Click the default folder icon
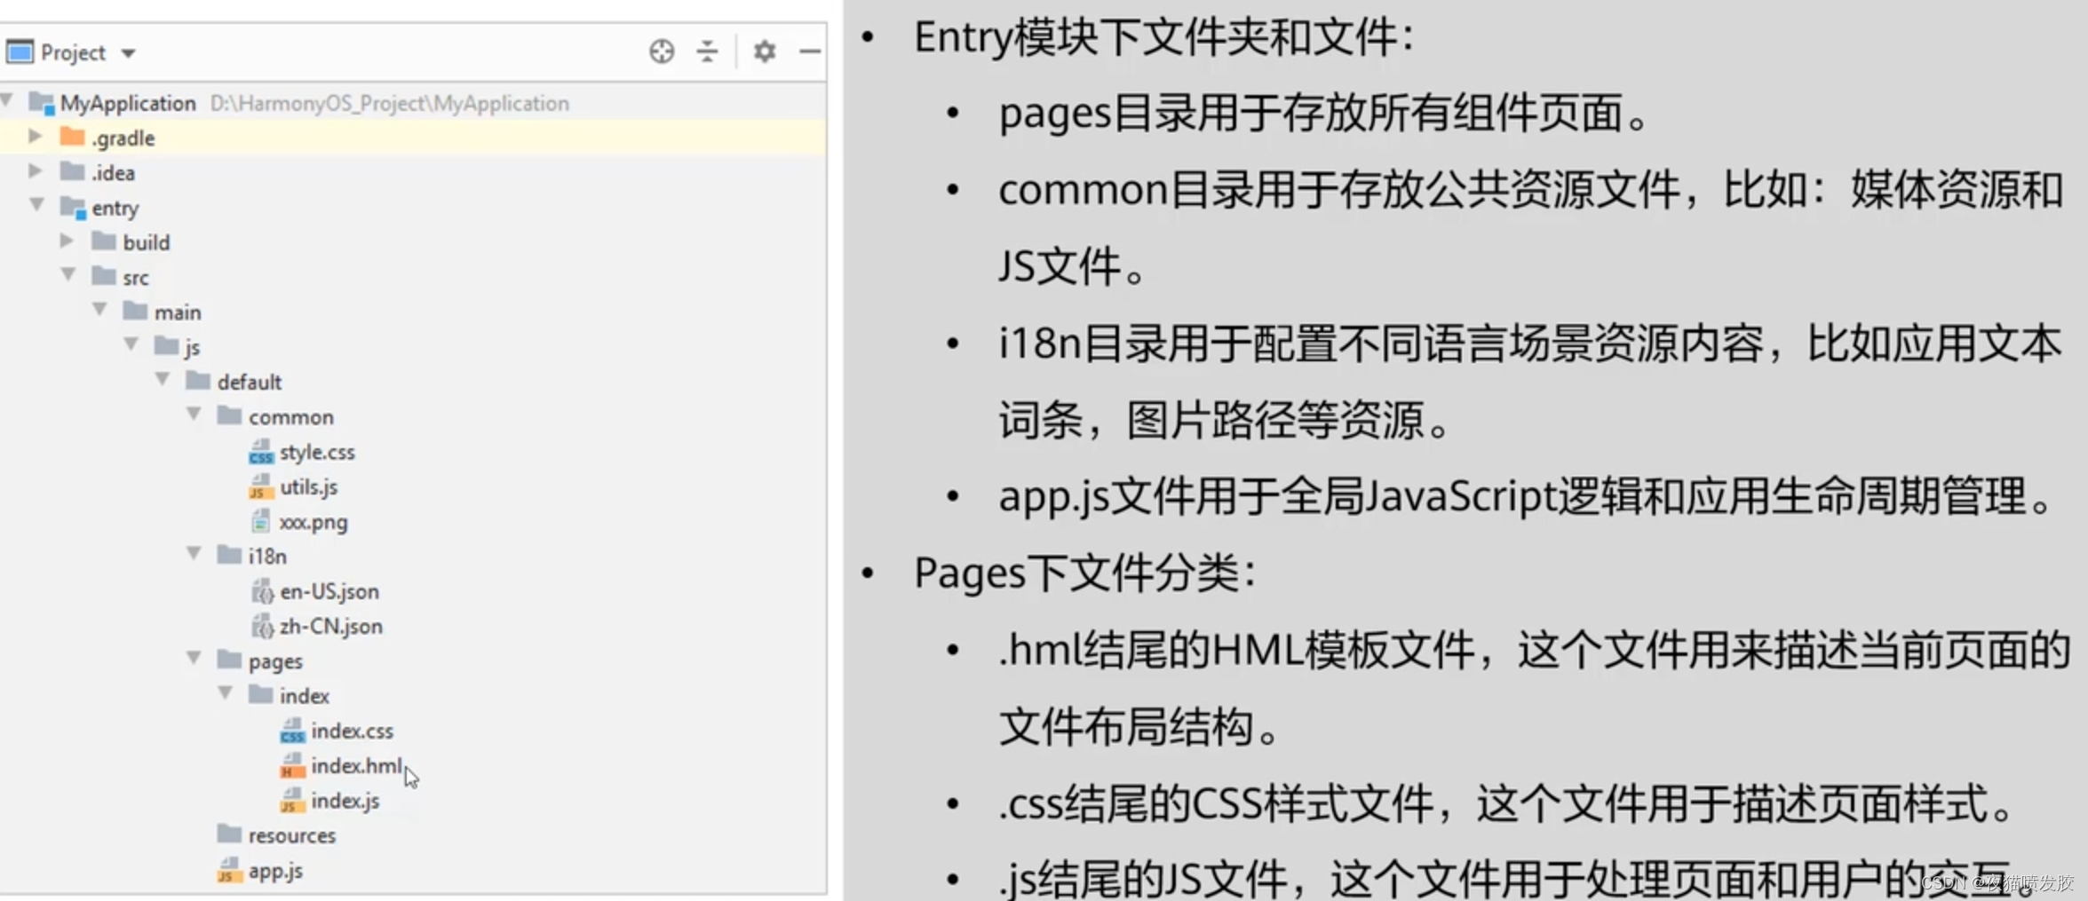 198,381
